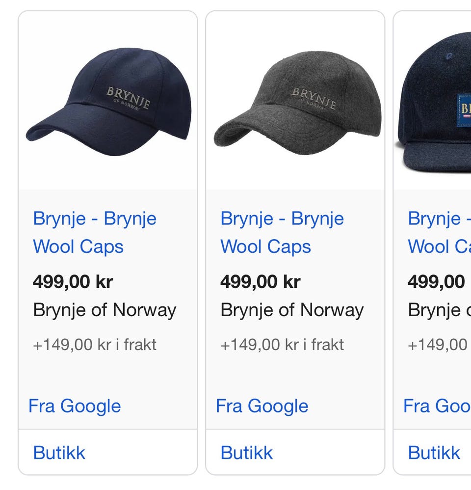Click the 499,00 price on the third card
The image size is (471, 490).
[x=436, y=281]
